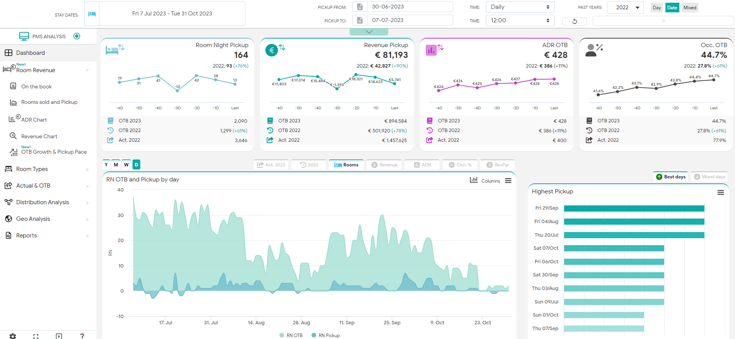735x339 pixels.
Task: Toggle RN Pickup series in chart legend
Action: (x=325, y=335)
